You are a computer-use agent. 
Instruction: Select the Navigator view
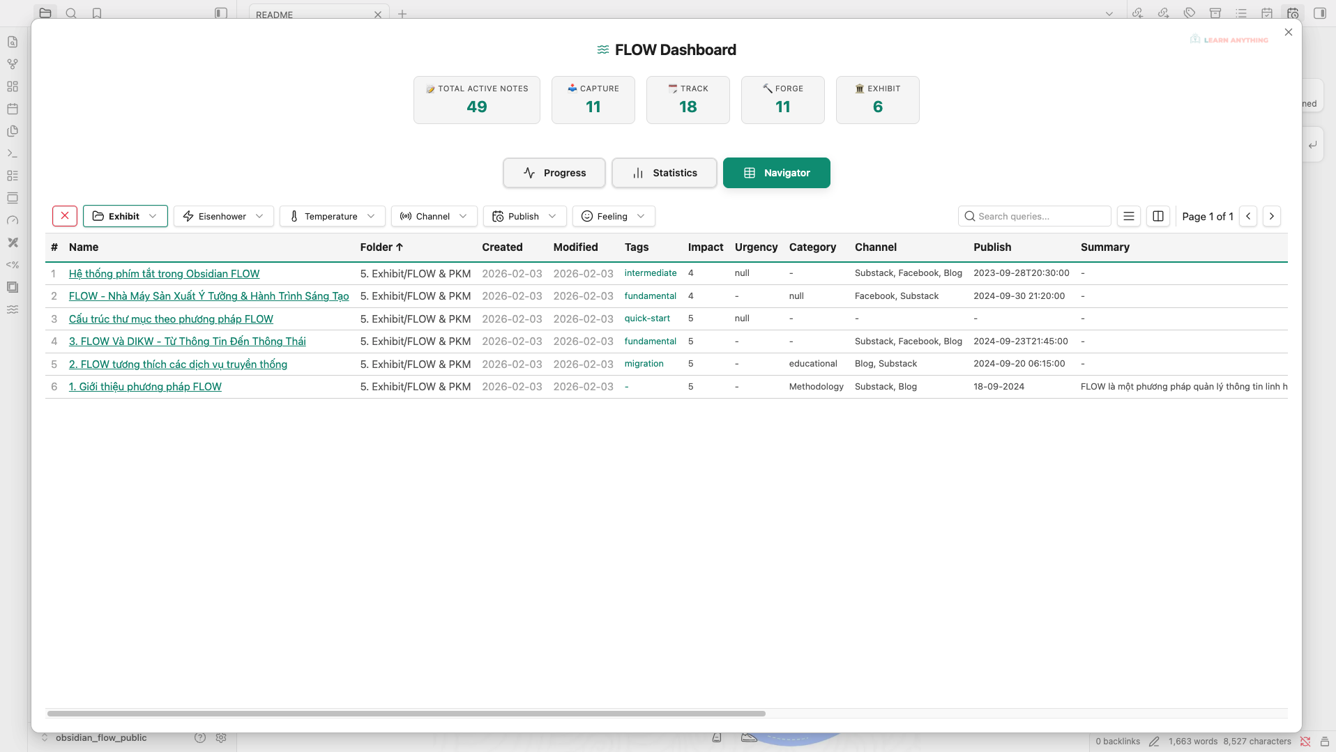pyautogui.click(x=777, y=173)
